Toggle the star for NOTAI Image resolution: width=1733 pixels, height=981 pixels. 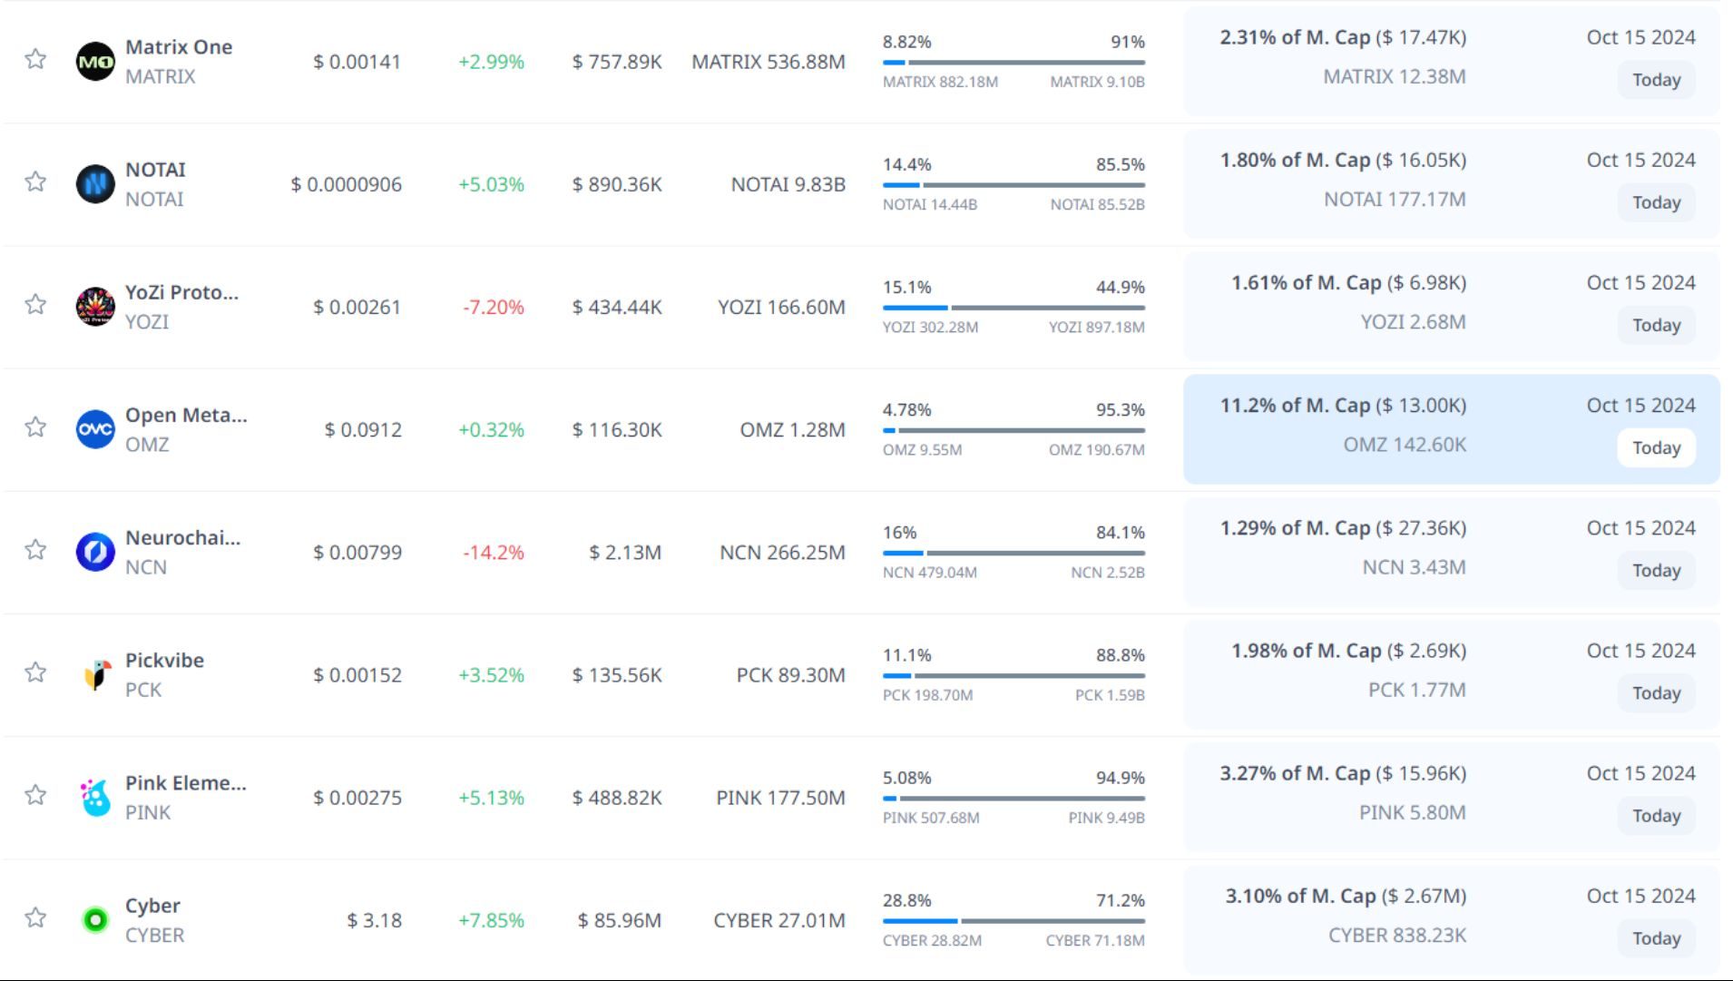tap(35, 182)
